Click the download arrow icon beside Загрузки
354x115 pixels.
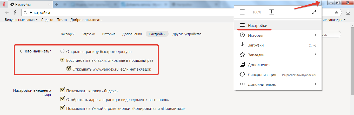pyautogui.click(x=242, y=45)
